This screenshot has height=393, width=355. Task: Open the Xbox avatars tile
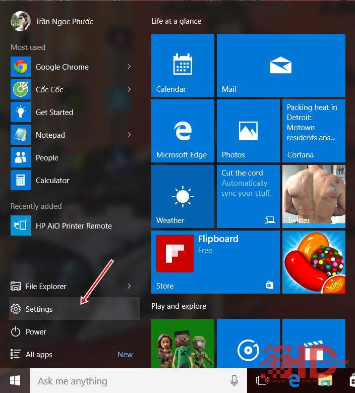183,344
